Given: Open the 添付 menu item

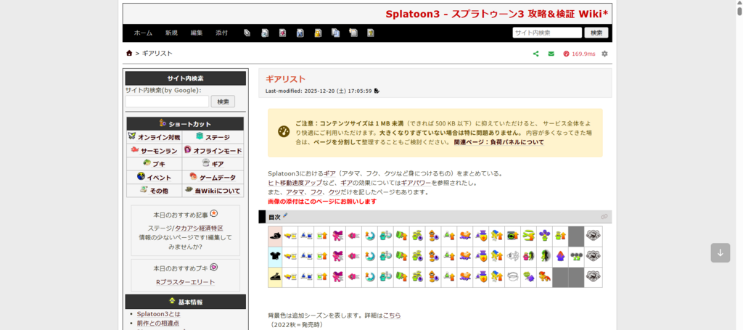Looking at the screenshot, I should [221, 33].
